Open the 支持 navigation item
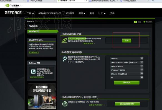Image resolution: width=162 pixels, height=110 pixels. coord(112,13)
